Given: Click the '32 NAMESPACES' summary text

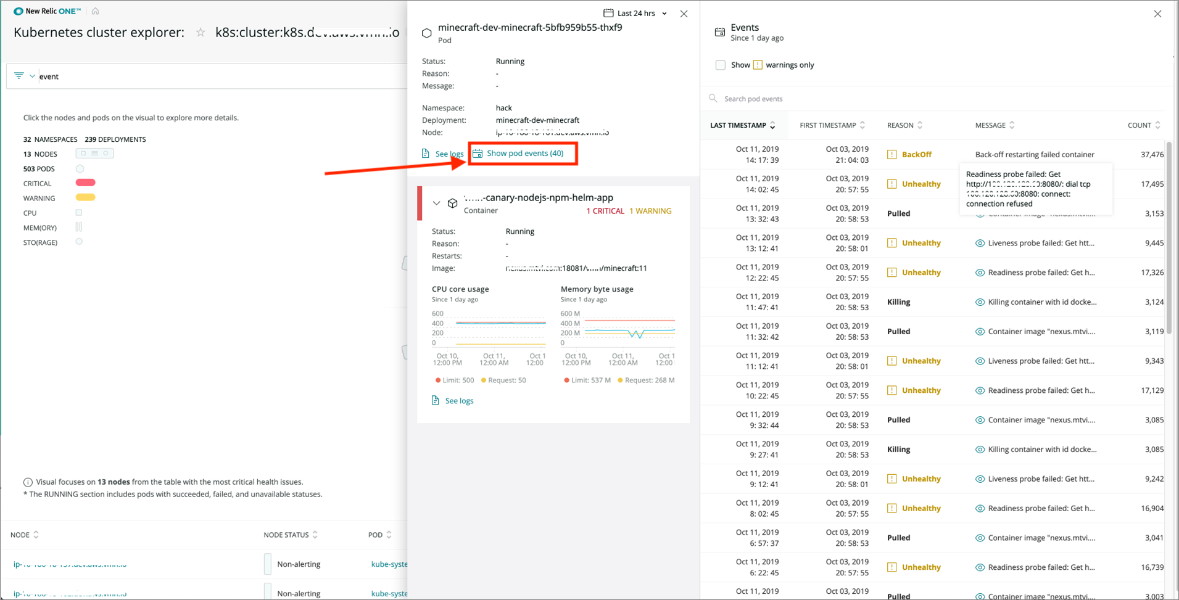Looking at the screenshot, I should pos(51,139).
